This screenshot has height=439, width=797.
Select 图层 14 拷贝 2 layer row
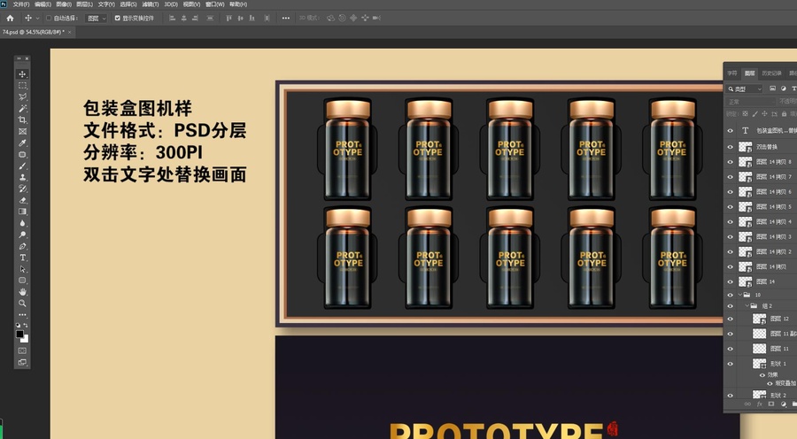click(761, 251)
